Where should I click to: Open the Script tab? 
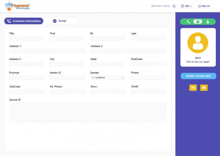point(59,21)
